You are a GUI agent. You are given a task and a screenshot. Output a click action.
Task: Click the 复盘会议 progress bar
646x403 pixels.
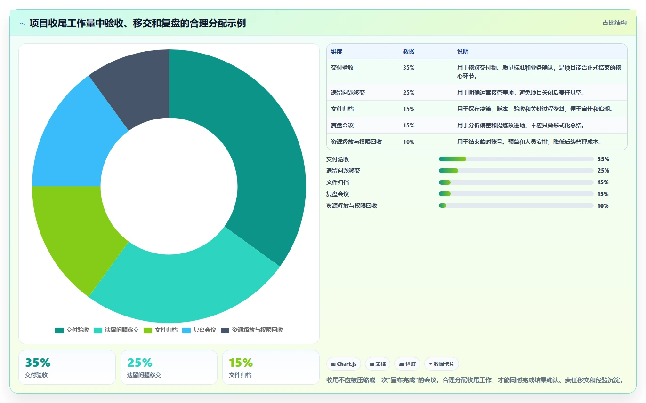(516, 194)
